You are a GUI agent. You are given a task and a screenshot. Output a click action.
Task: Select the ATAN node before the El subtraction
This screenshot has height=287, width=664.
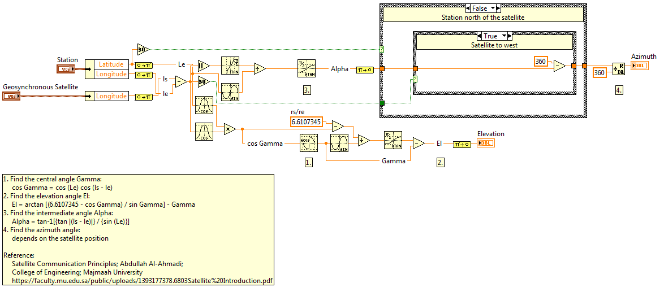(x=394, y=140)
